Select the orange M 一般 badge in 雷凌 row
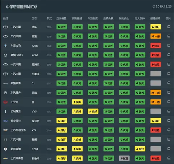Screen dimensions: 174x164 (x=156, y=36)
